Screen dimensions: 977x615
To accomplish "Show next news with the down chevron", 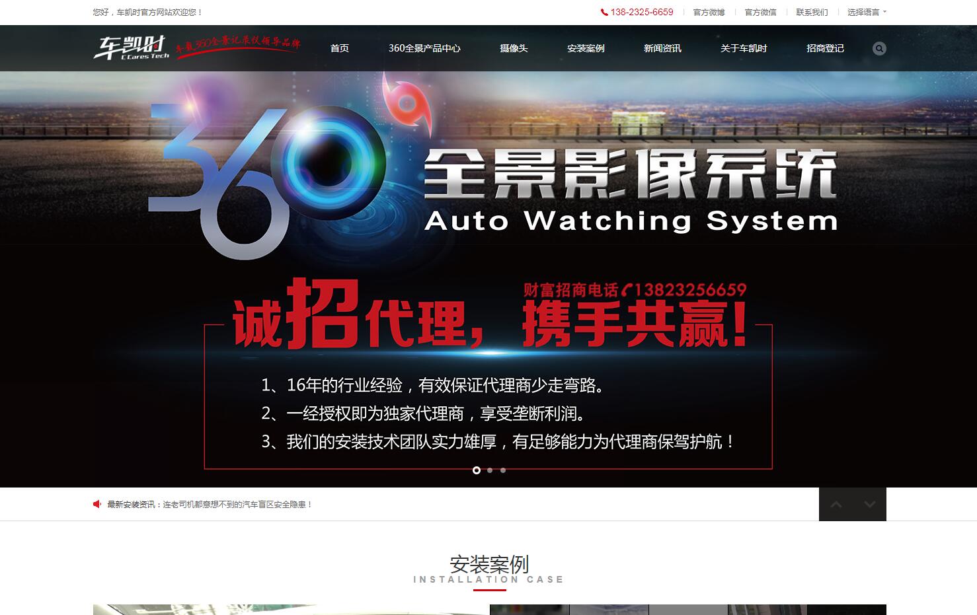I will 869,504.
